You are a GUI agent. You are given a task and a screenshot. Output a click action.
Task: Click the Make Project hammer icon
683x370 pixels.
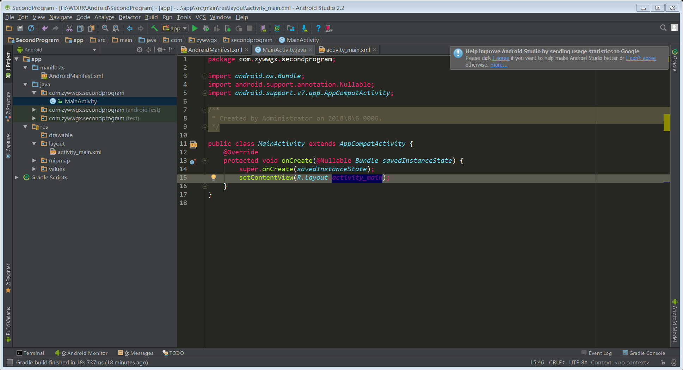[x=154, y=28]
